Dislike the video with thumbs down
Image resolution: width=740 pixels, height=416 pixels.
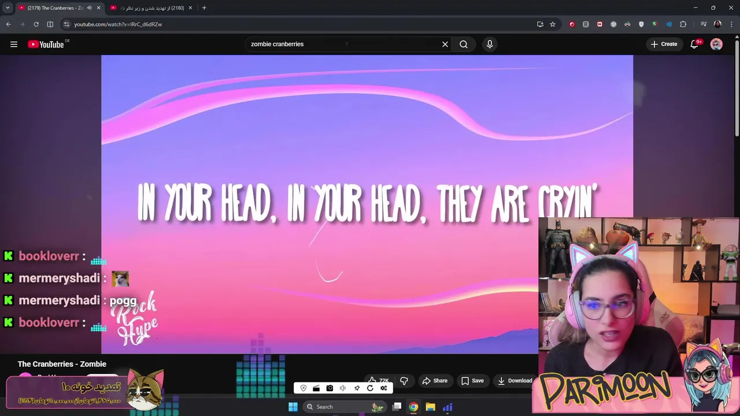404,381
